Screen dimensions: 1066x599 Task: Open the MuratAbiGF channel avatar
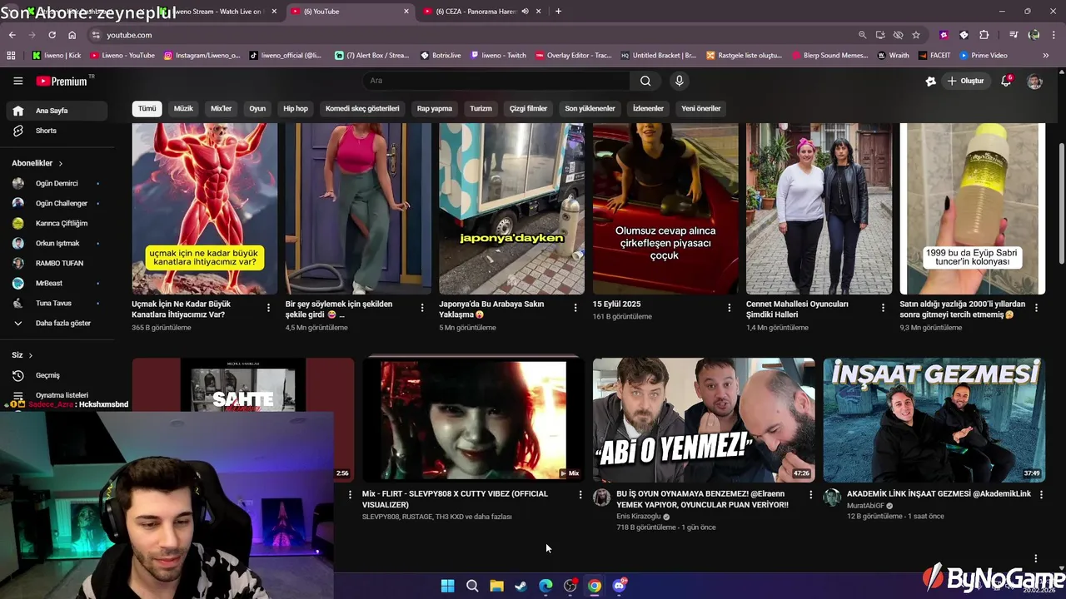tap(831, 498)
